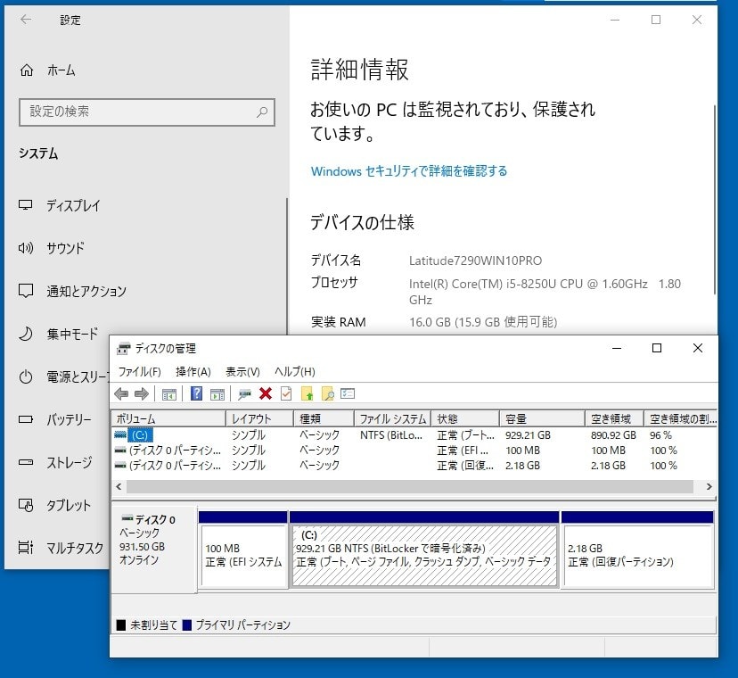Open ストレージ settings page

pyautogui.click(x=57, y=462)
